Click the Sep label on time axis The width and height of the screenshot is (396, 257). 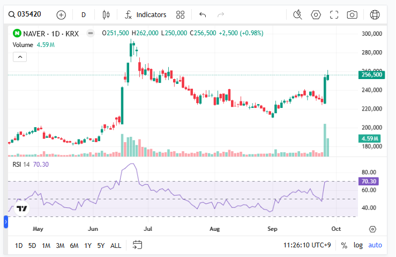coord(272,229)
